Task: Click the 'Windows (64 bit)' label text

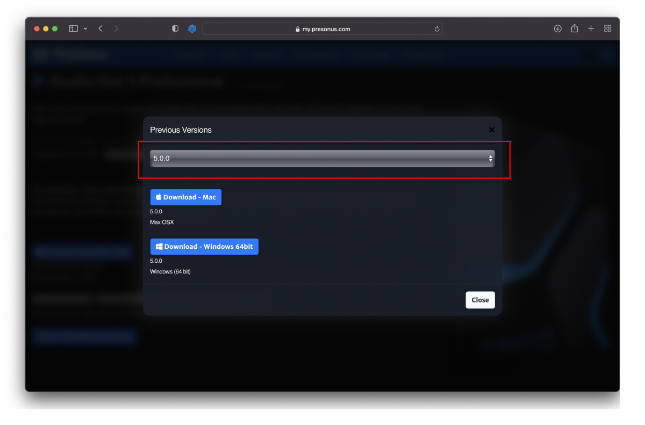Action: point(170,272)
